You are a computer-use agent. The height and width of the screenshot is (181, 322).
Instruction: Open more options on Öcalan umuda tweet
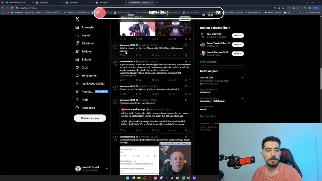click(x=190, y=86)
